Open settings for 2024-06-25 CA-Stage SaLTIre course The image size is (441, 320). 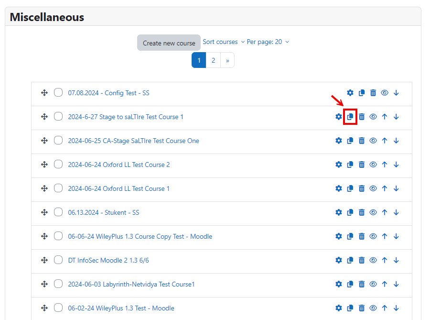coord(339,141)
